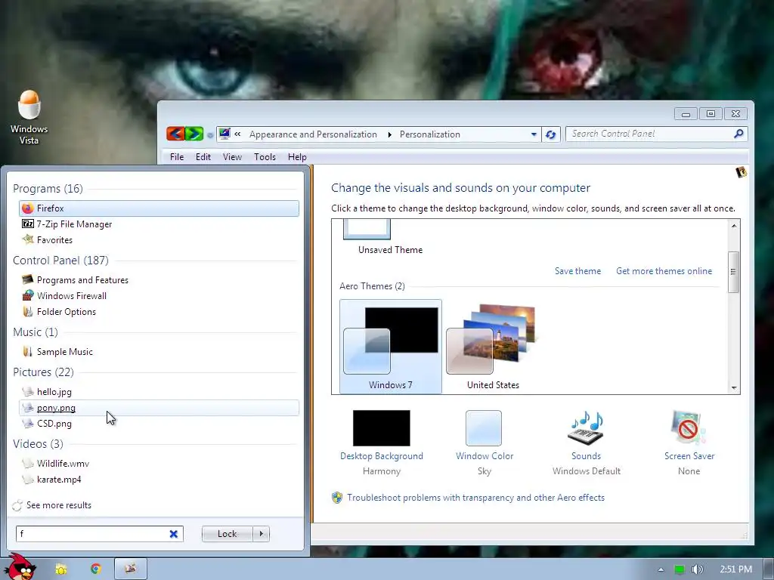Image resolution: width=774 pixels, height=580 pixels.
Task: Open the View menu
Action: coord(232,157)
